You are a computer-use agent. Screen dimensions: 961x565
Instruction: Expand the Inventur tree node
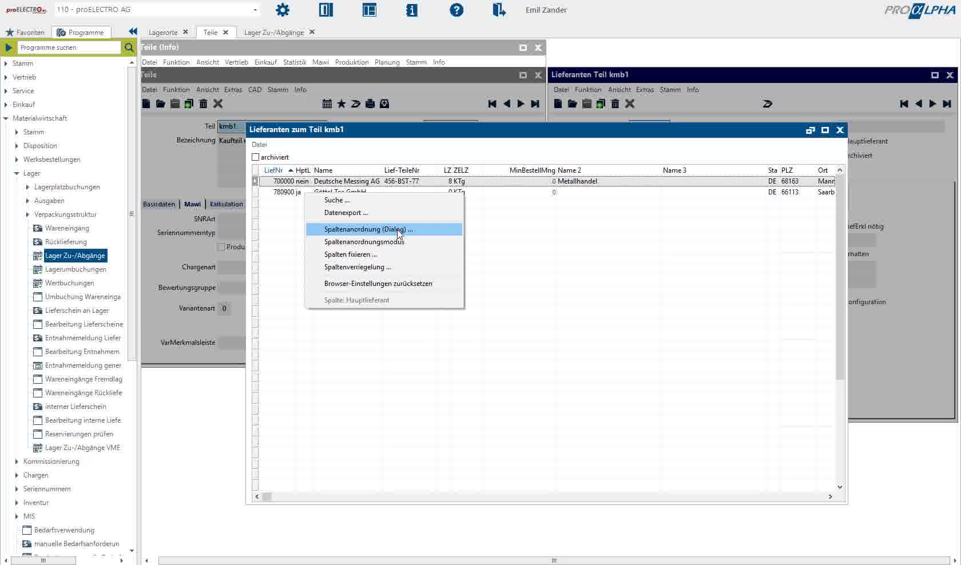pos(17,503)
